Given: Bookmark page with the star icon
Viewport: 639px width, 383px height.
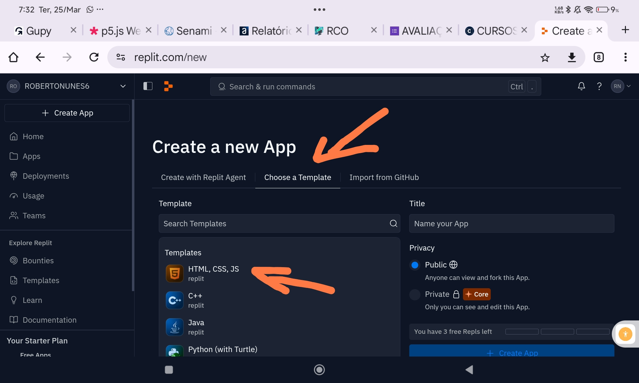Looking at the screenshot, I should click(545, 57).
